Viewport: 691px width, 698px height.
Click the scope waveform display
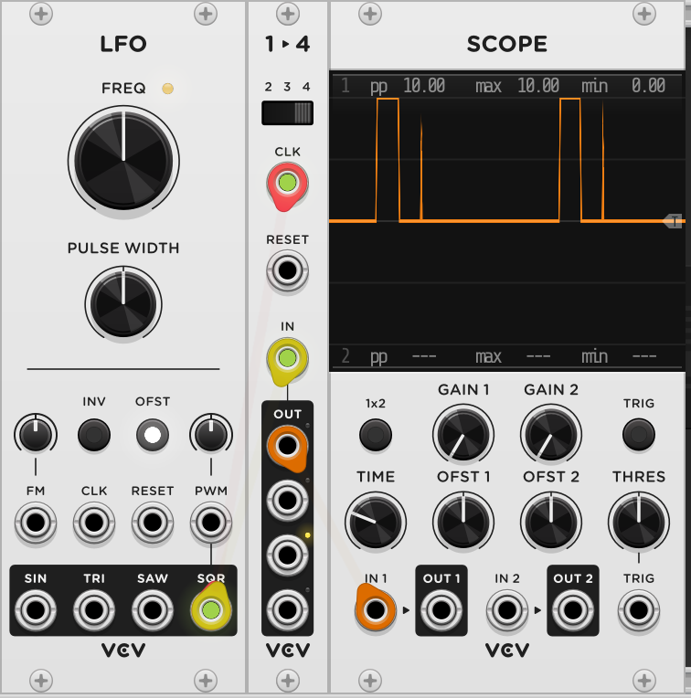[x=507, y=221]
